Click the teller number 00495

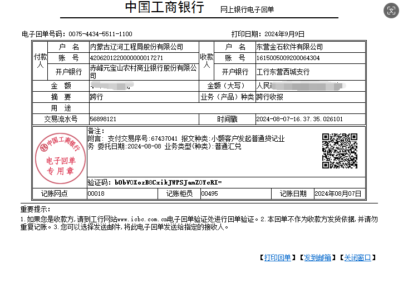[x=209, y=193]
